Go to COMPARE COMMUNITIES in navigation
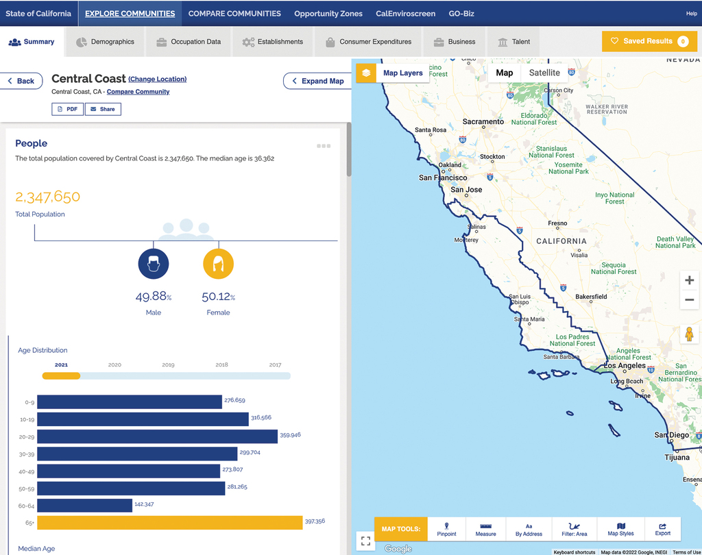The image size is (702, 555). pyautogui.click(x=234, y=14)
